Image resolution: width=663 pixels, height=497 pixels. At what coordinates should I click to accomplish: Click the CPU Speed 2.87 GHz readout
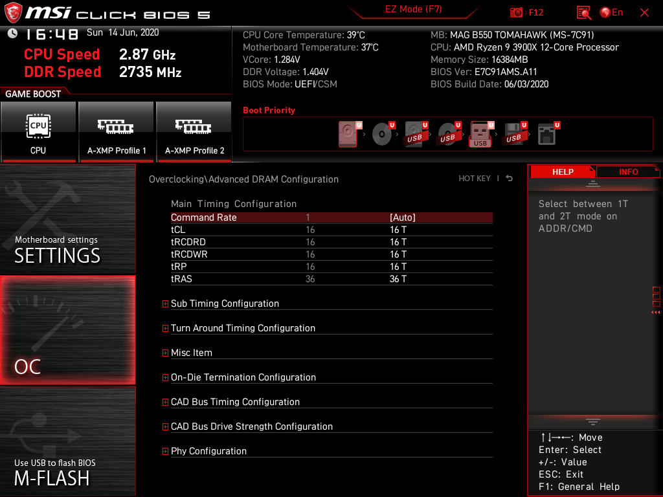click(x=100, y=54)
